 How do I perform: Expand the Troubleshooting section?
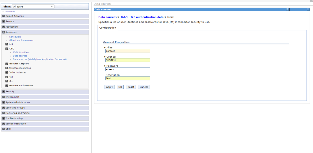[x=3, y=118]
